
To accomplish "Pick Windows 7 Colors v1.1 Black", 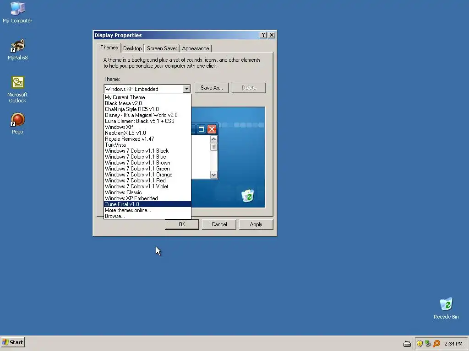I will coord(147,151).
